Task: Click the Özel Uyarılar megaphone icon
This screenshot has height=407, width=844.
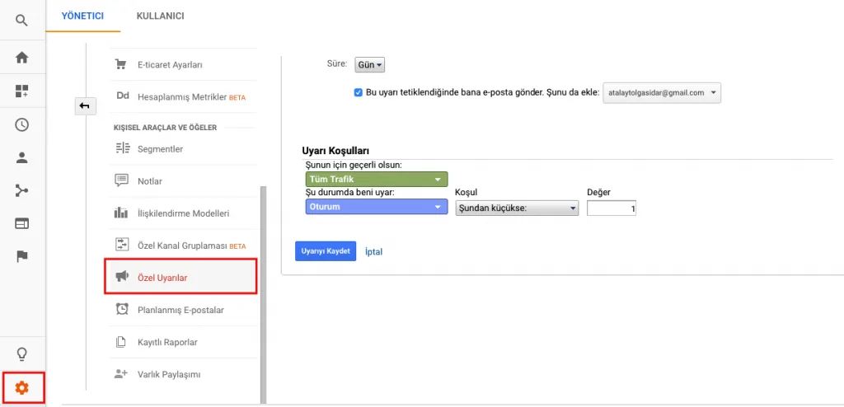Action: click(122, 277)
